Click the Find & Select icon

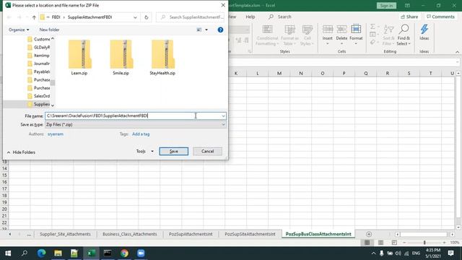pos(404,29)
